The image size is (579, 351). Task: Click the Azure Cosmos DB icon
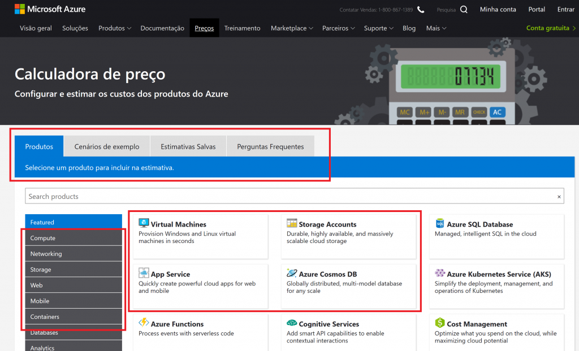pos(292,273)
